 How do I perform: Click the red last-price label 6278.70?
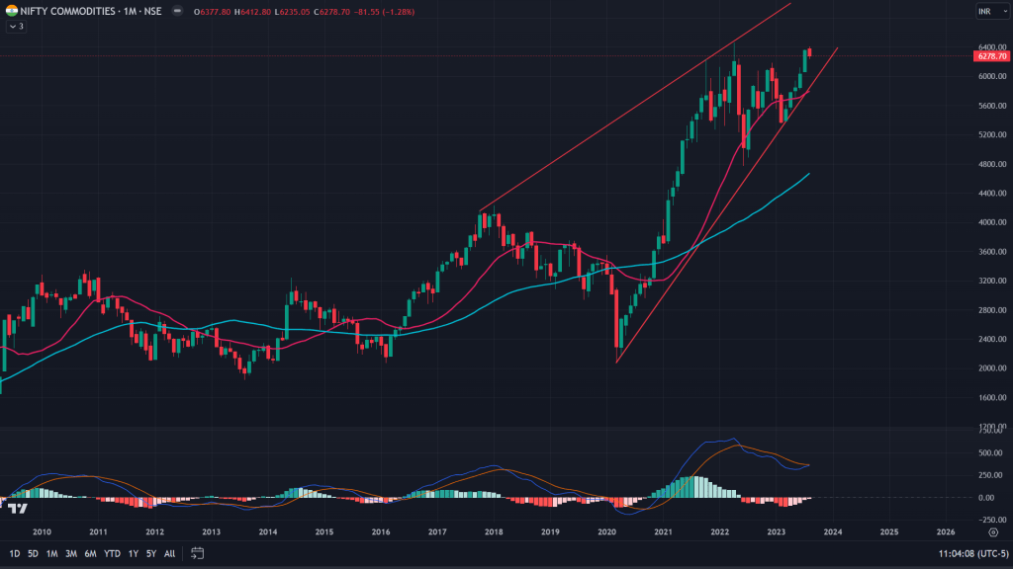(x=992, y=56)
